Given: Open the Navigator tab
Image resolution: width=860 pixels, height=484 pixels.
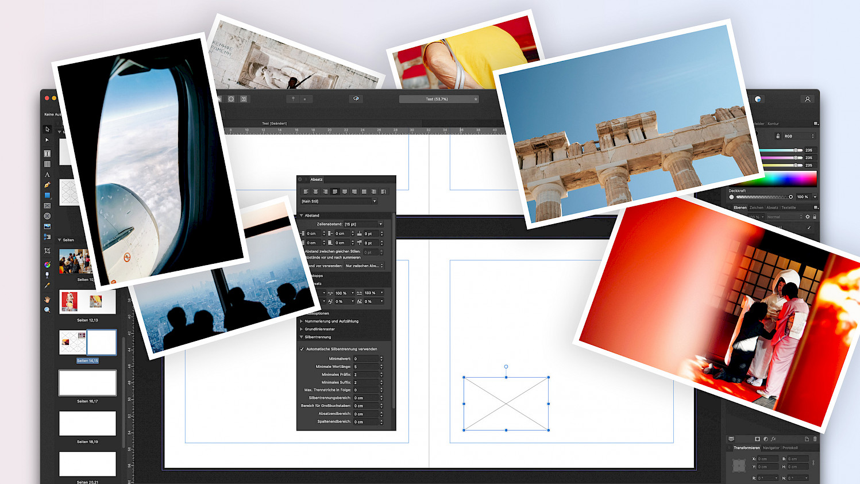Looking at the screenshot, I should pyautogui.click(x=771, y=448).
